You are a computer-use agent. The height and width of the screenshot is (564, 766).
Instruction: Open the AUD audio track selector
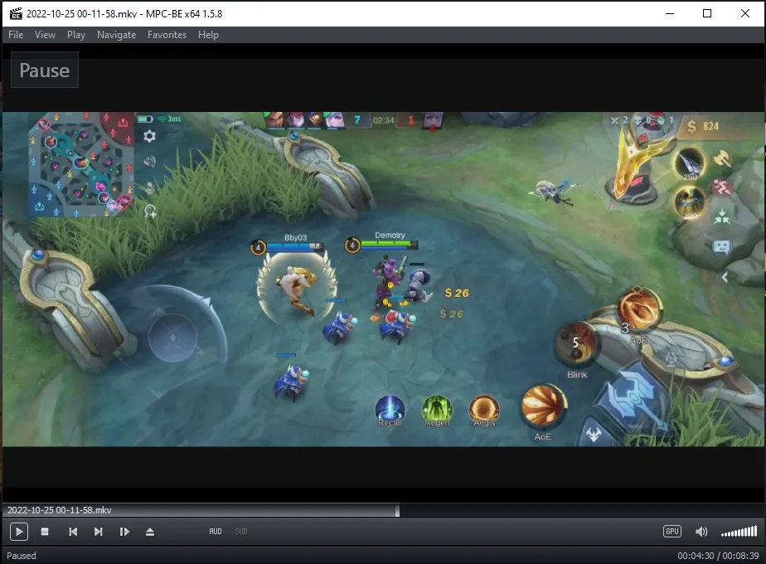click(x=216, y=532)
